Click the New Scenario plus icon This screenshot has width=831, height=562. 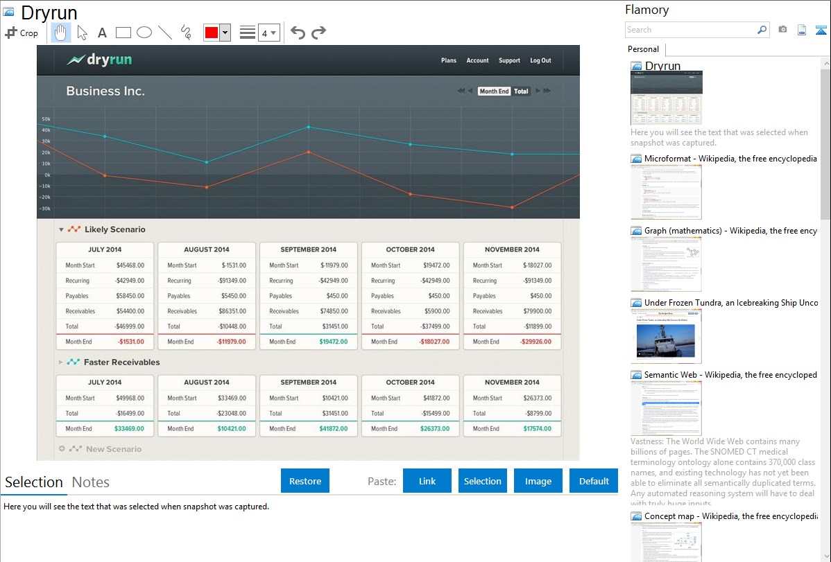pyautogui.click(x=62, y=448)
